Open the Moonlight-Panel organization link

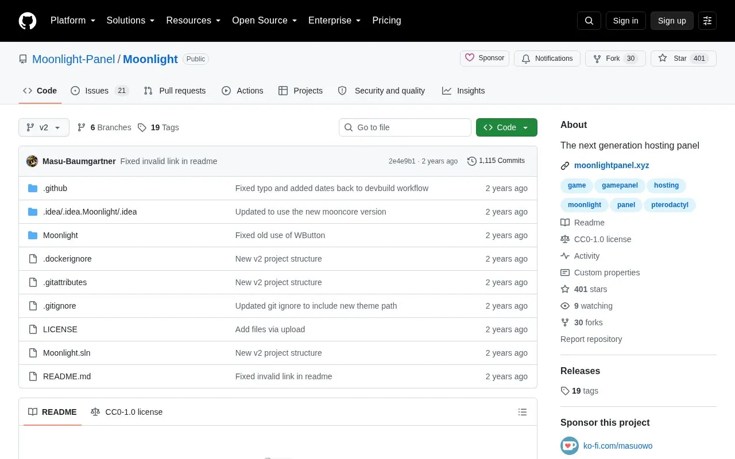pyautogui.click(x=73, y=59)
